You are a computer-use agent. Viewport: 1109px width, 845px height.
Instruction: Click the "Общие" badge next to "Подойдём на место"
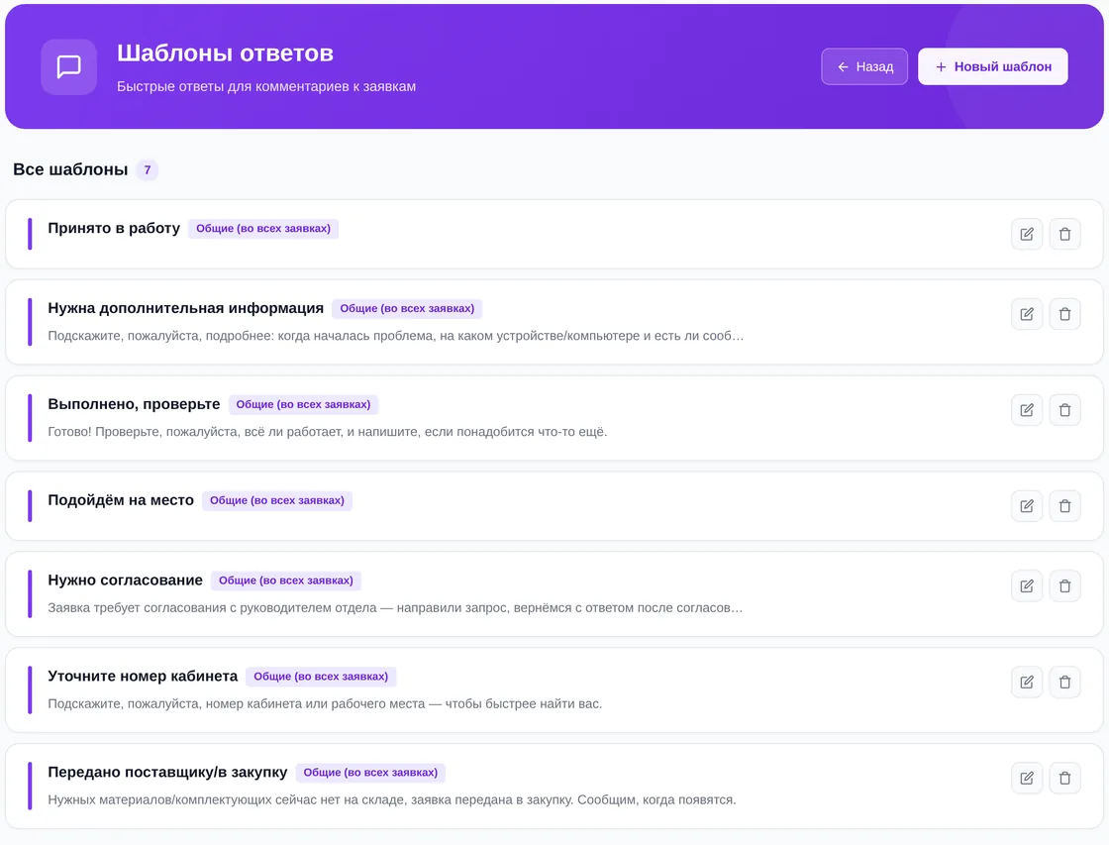276,500
